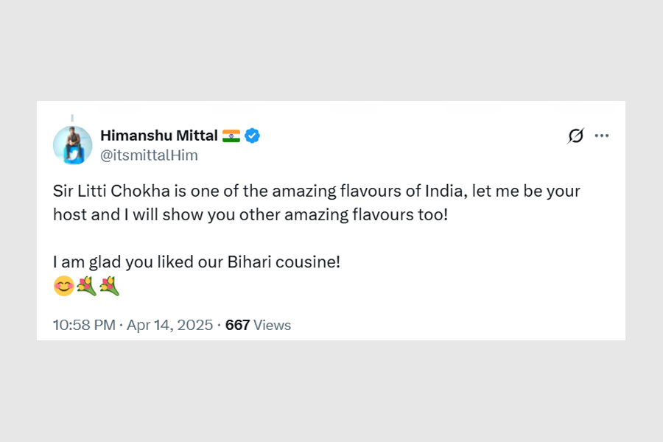Click the India flag emoji beside the name

click(231, 136)
